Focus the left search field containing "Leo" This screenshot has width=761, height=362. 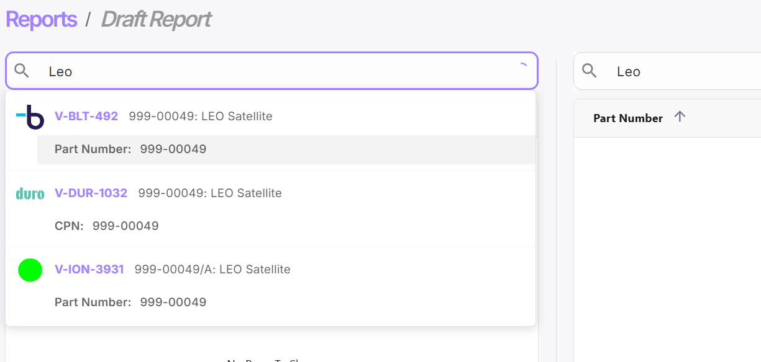[x=273, y=71]
